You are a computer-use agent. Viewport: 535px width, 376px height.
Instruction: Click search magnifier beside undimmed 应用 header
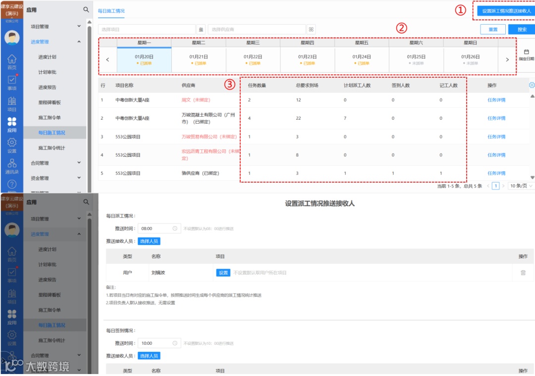click(86, 10)
